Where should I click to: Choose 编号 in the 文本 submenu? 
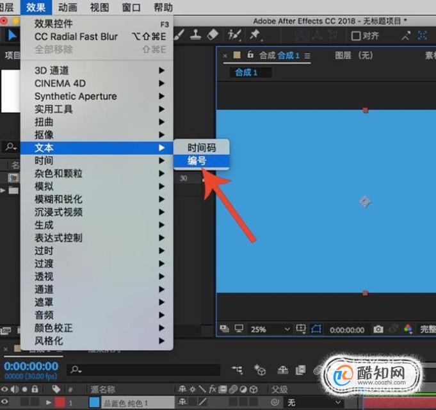202,161
